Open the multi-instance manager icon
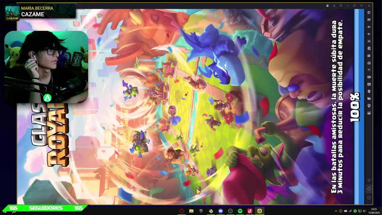Image resolution: width=382 pixels, height=215 pixels. 369,56
